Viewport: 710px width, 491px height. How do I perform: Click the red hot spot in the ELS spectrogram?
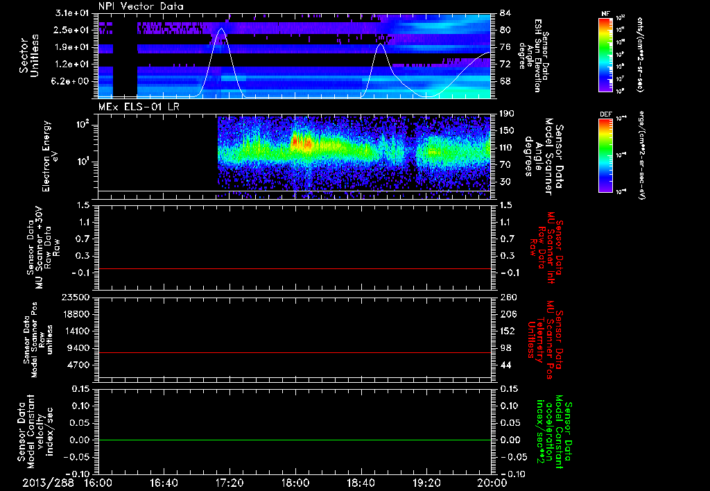(301, 143)
